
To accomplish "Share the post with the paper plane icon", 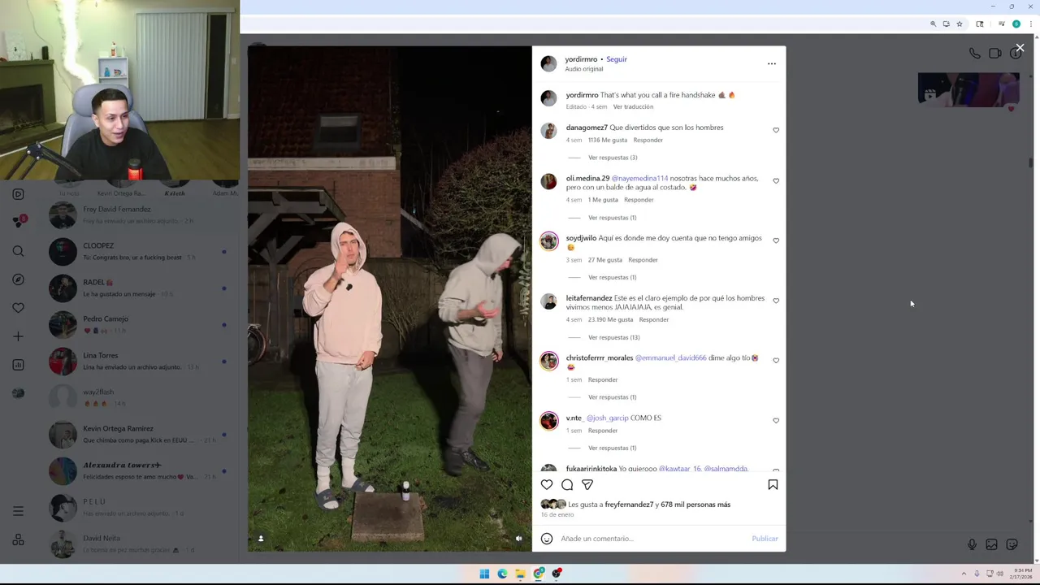I will (x=587, y=485).
